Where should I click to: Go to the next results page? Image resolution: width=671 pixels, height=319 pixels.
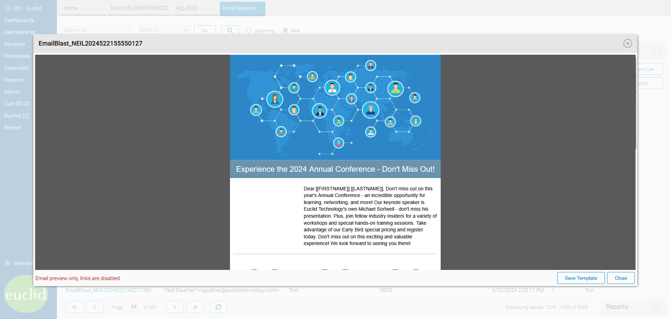[175, 307]
